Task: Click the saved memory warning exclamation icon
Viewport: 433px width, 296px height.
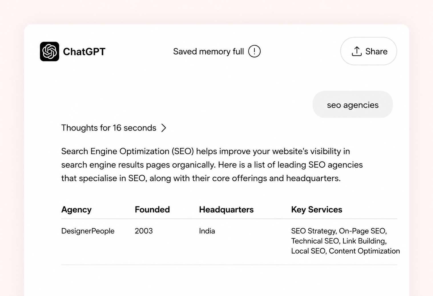Action: tap(254, 51)
